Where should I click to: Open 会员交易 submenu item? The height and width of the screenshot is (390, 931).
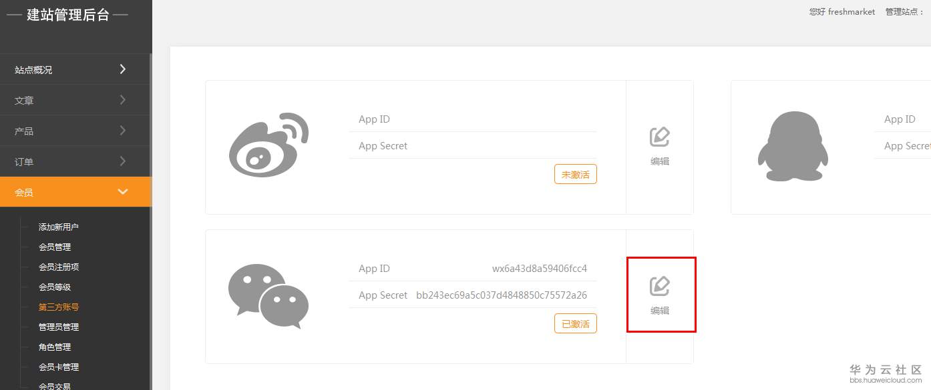tap(55, 386)
